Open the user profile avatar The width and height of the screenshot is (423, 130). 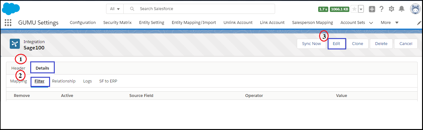point(415,9)
